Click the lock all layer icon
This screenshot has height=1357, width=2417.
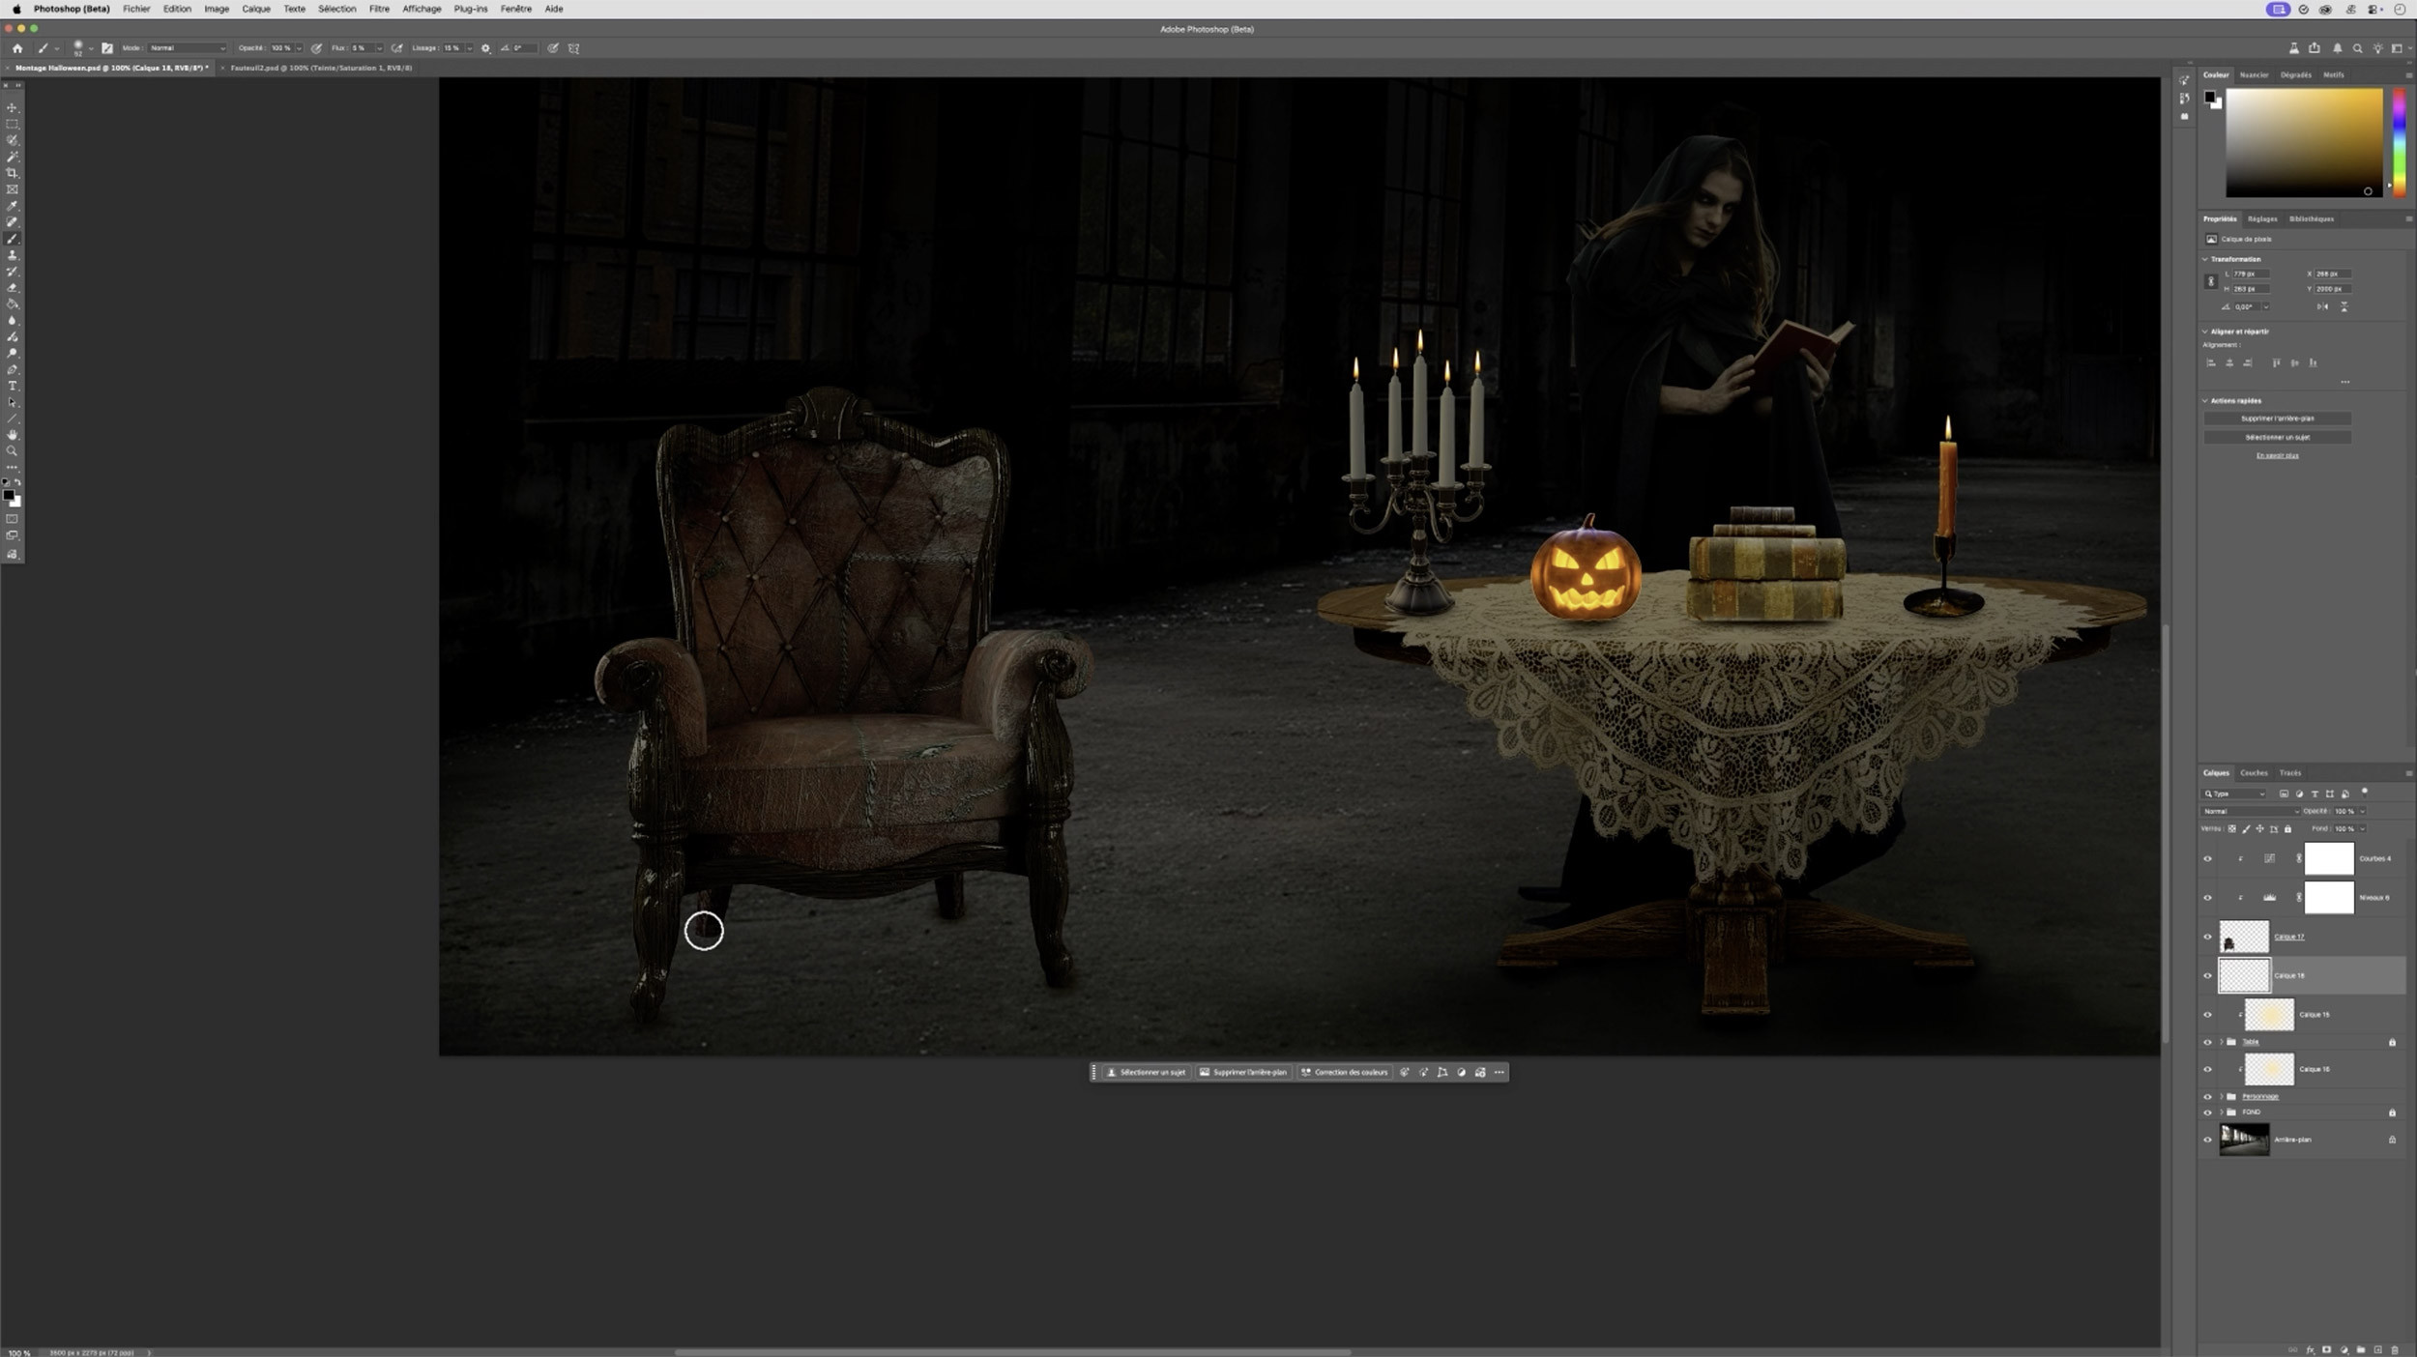click(x=2287, y=828)
